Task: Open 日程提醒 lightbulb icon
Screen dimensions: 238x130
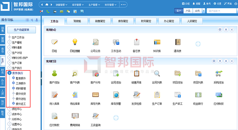Action: (x=75, y=42)
